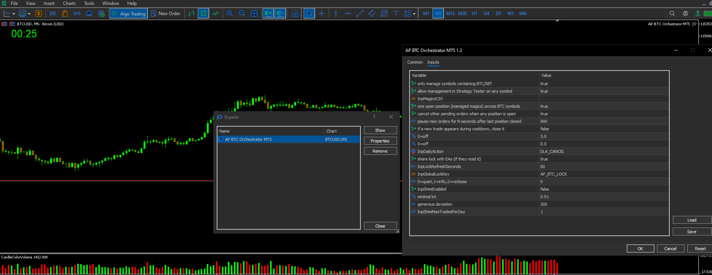Select the equidistant channel tool
The height and width of the screenshot is (275, 712).
tap(372, 14)
